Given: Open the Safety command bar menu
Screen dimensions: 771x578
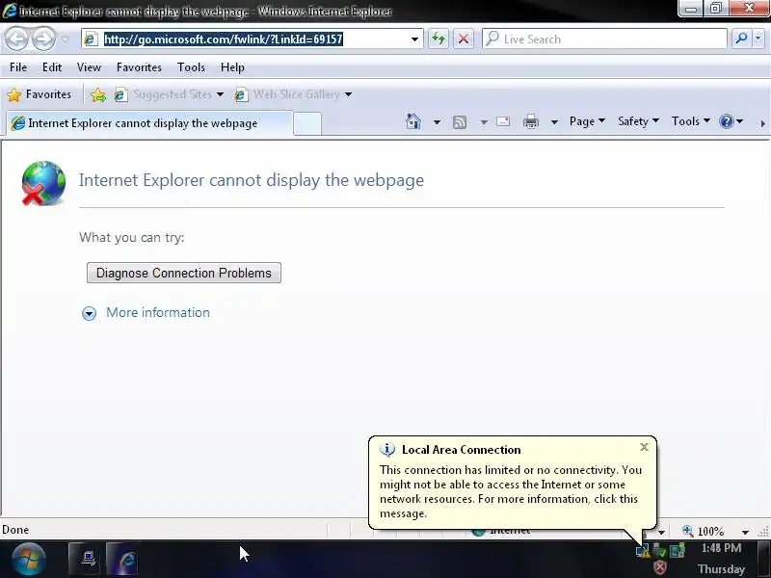Looking at the screenshot, I should click(638, 121).
